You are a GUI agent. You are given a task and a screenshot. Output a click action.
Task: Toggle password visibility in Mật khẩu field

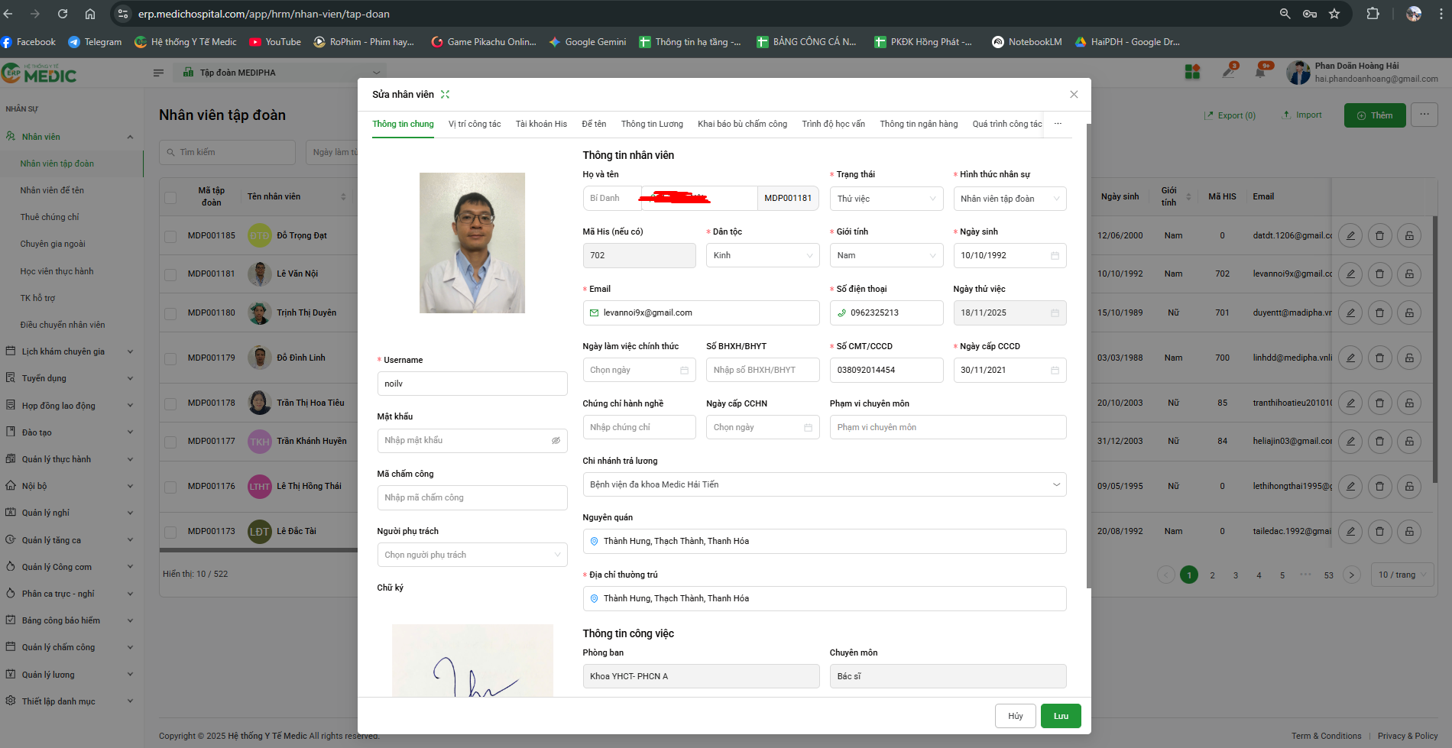pos(556,440)
